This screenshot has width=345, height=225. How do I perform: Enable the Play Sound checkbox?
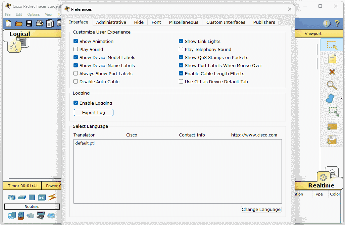(x=76, y=49)
